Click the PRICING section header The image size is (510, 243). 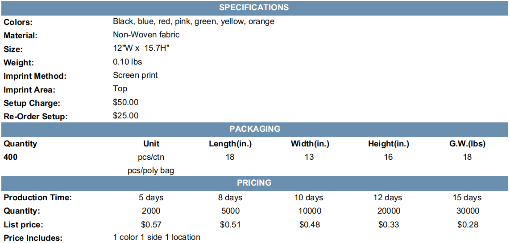pyautogui.click(x=254, y=183)
